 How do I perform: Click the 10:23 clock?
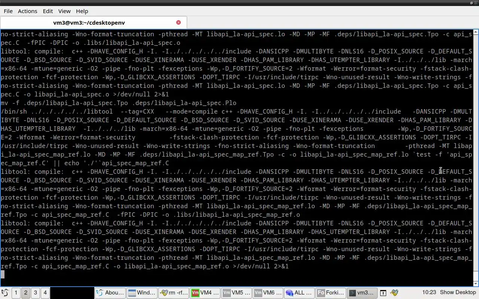coord(429,292)
